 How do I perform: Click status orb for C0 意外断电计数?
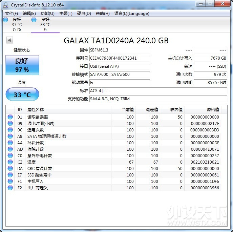pos(10,155)
